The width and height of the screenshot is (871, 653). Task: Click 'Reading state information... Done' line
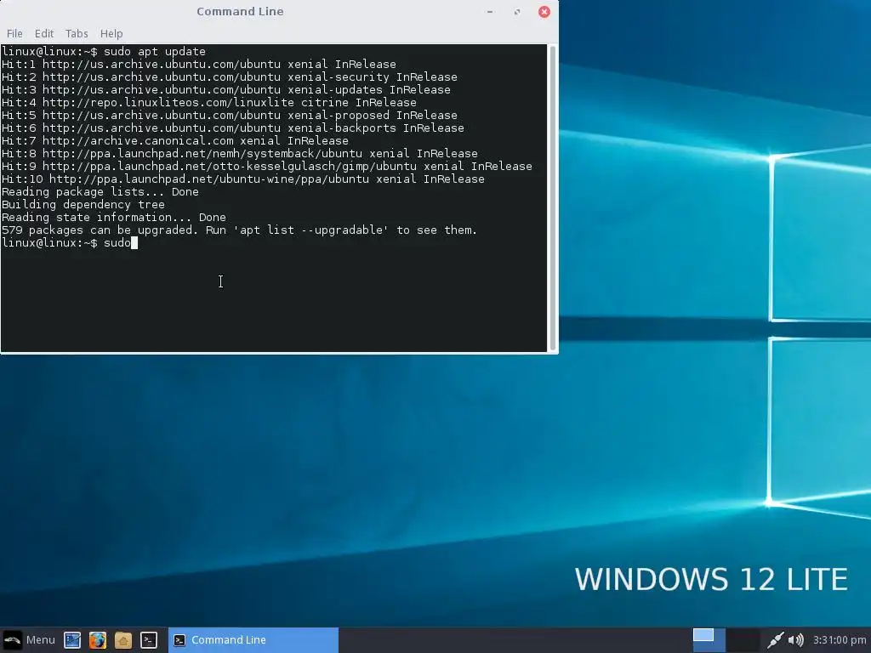coord(114,218)
